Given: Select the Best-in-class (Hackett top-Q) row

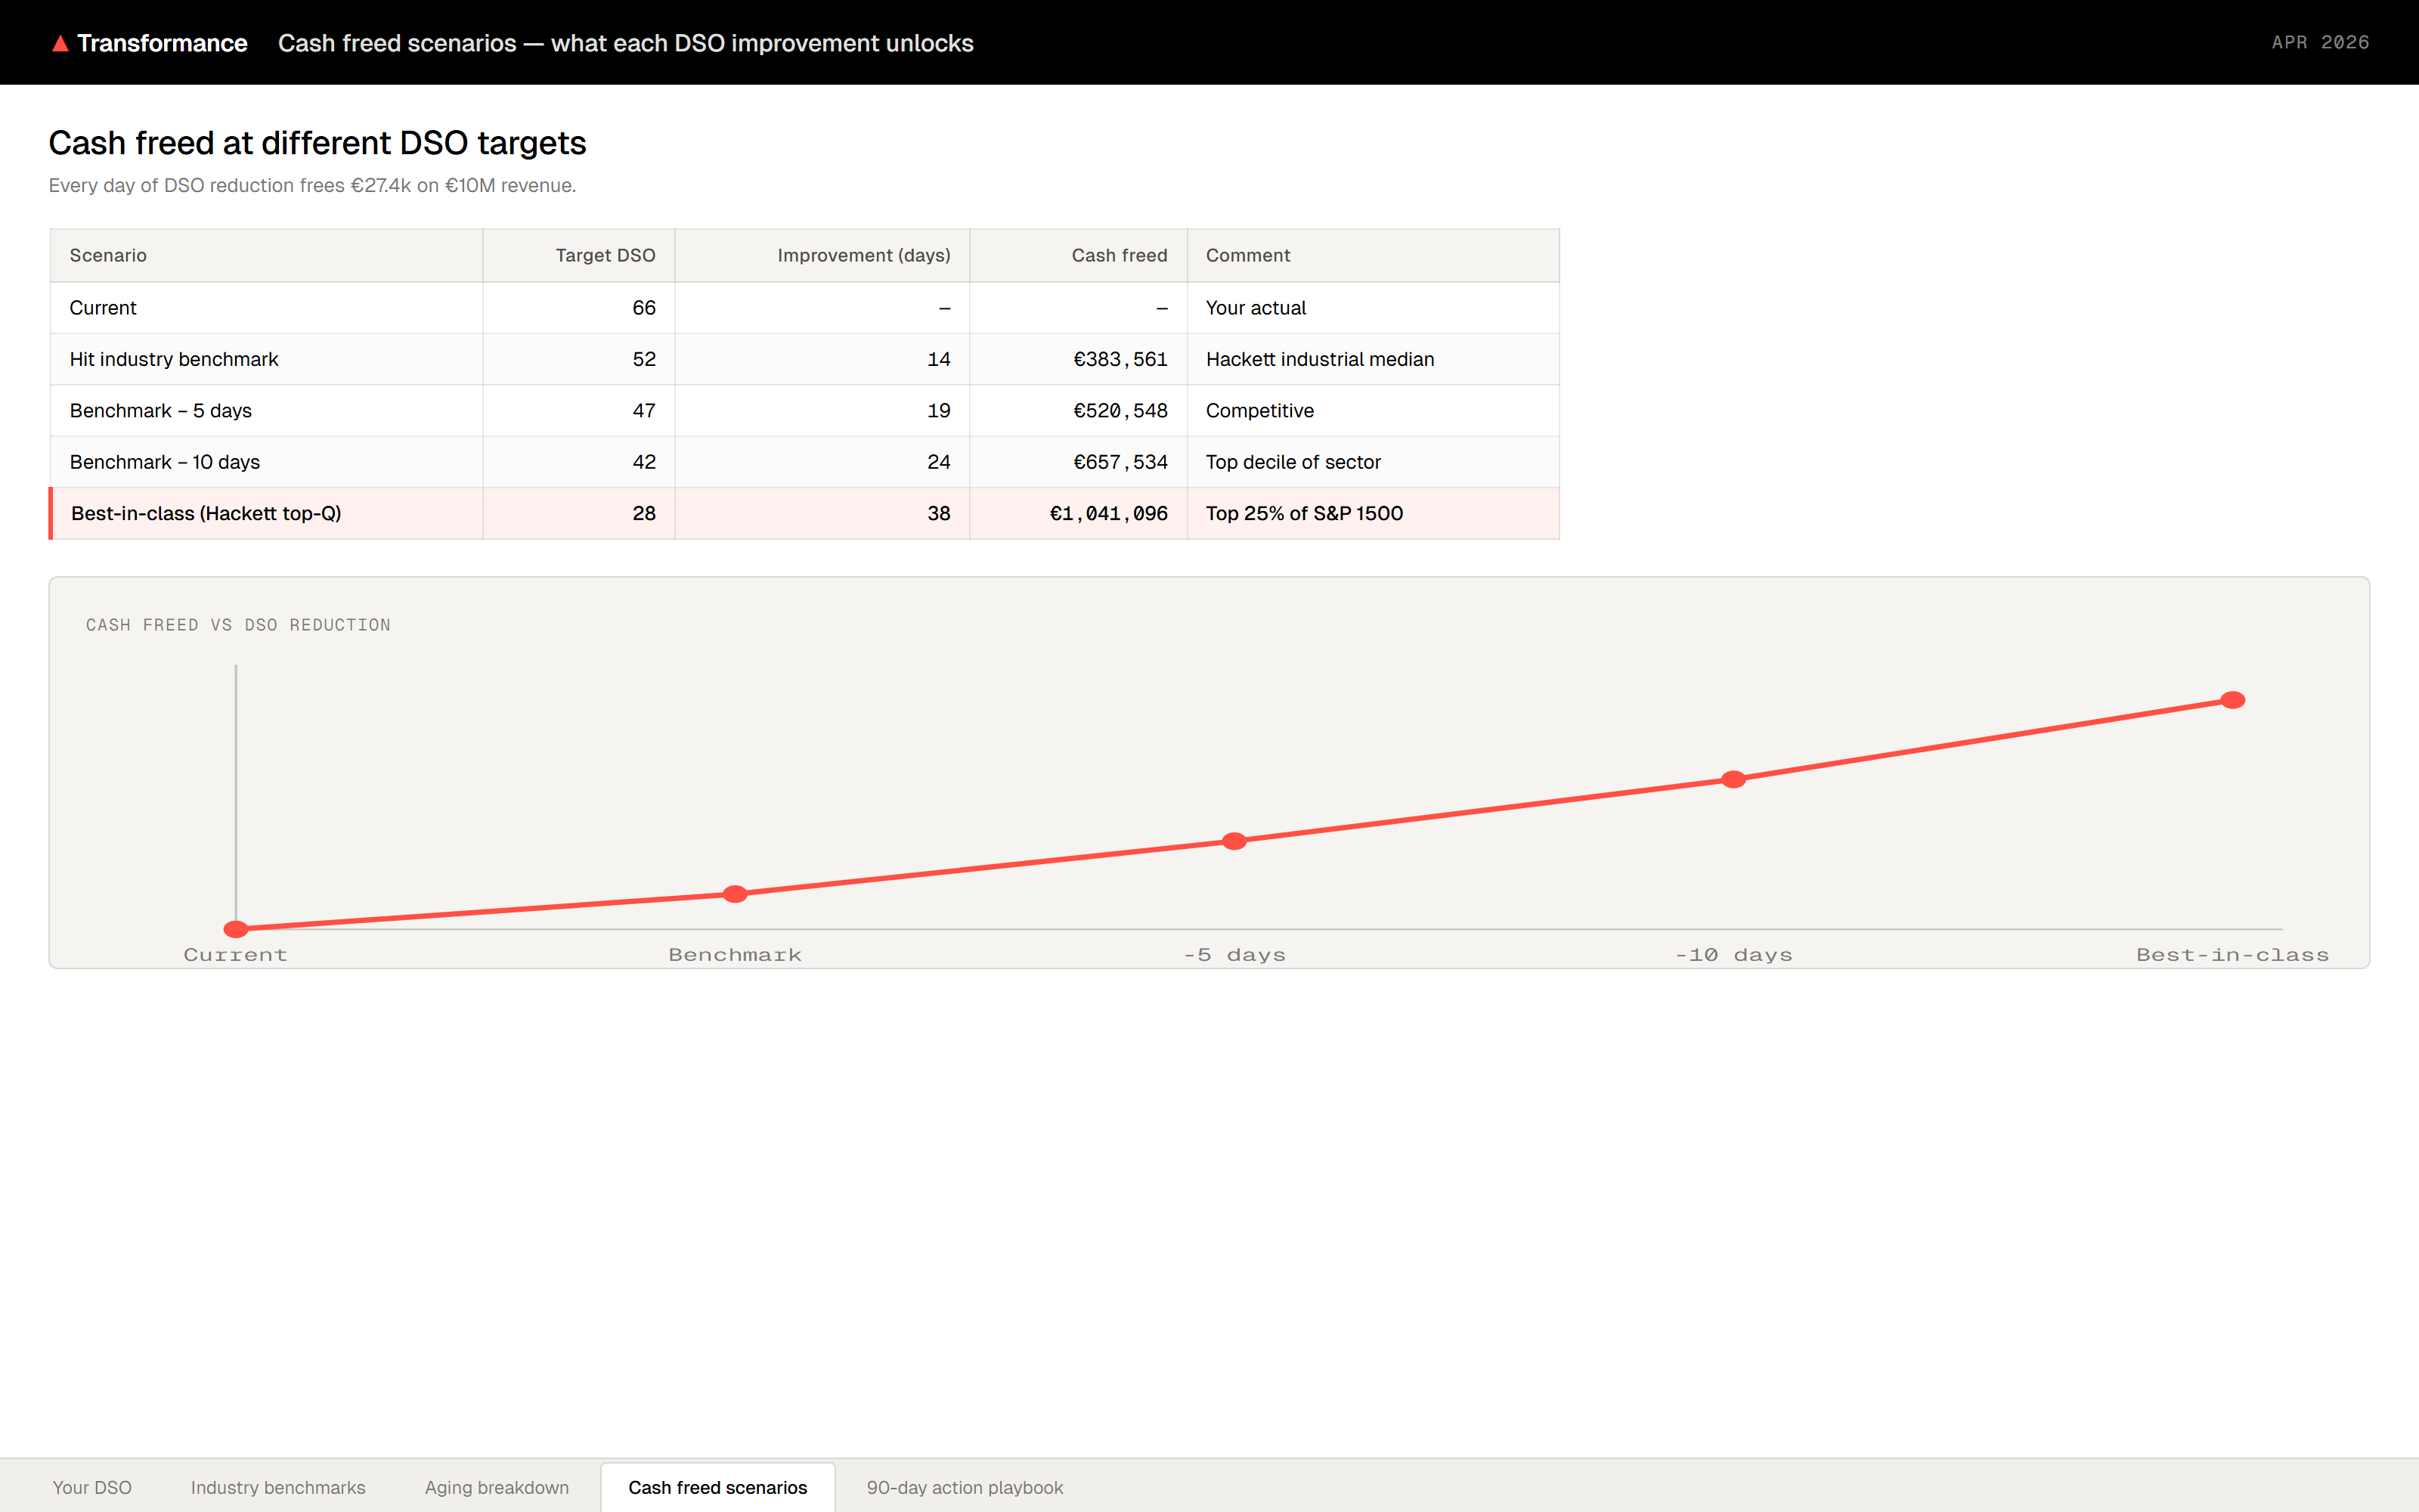Looking at the screenshot, I should 206,513.
